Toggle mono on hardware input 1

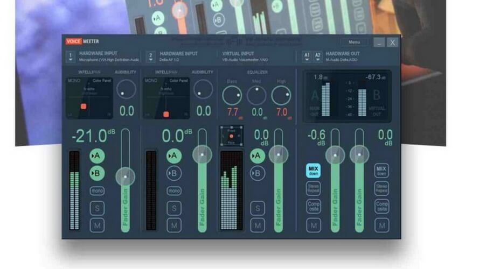[97, 191]
